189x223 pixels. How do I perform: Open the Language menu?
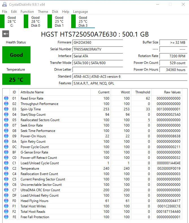tap(81, 12)
